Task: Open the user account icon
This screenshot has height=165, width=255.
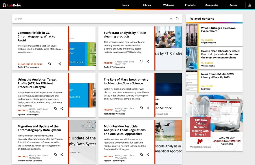Action: 250,5
